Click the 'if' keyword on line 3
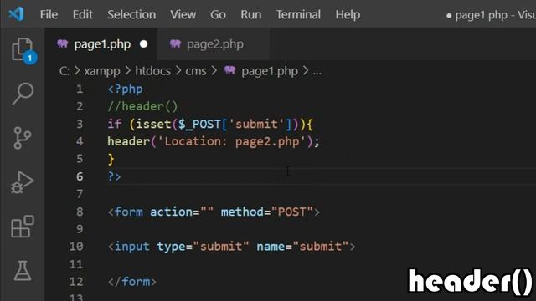This screenshot has height=301, width=536. click(114, 124)
